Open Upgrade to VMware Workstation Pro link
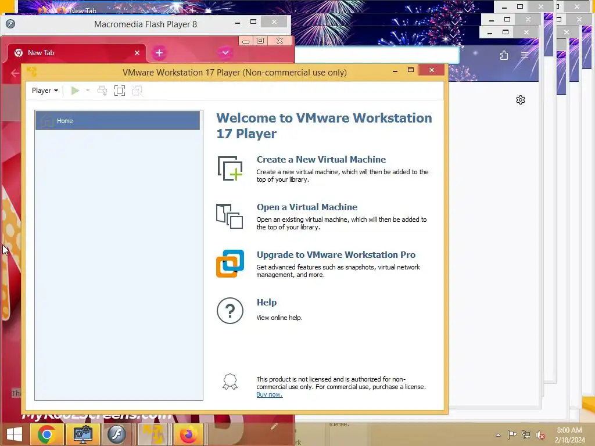 (336, 255)
